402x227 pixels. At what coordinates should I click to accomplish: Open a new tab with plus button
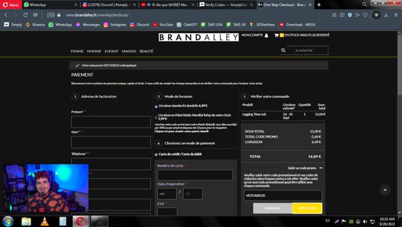tap(319, 4)
